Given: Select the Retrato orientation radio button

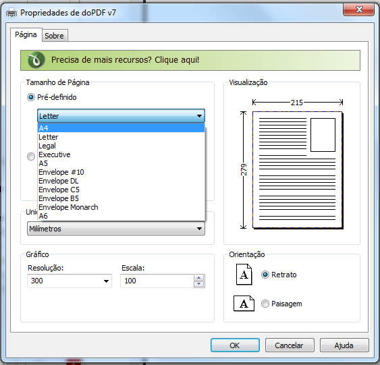Looking at the screenshot, I should click(265, 275).
